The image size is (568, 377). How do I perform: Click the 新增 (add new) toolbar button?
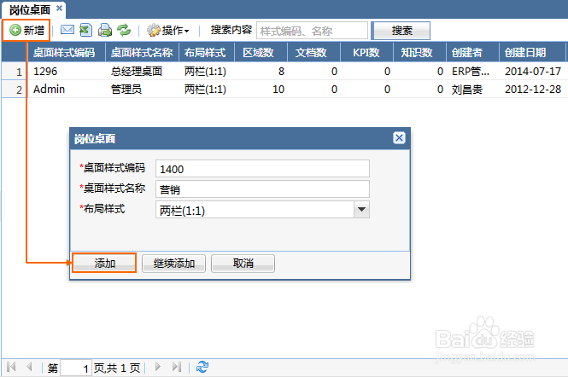(26, 30)
